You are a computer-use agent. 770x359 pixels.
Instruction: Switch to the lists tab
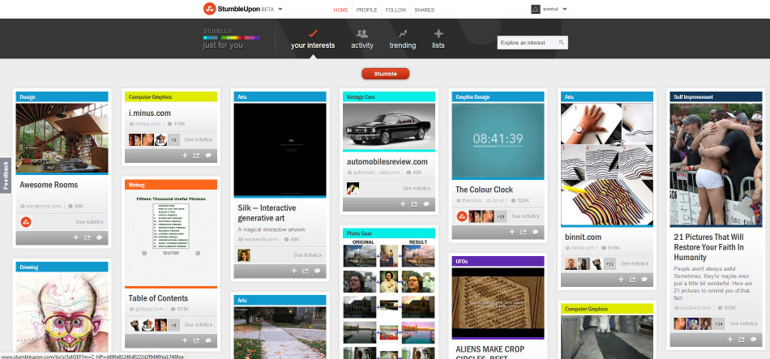coord(438,40)
